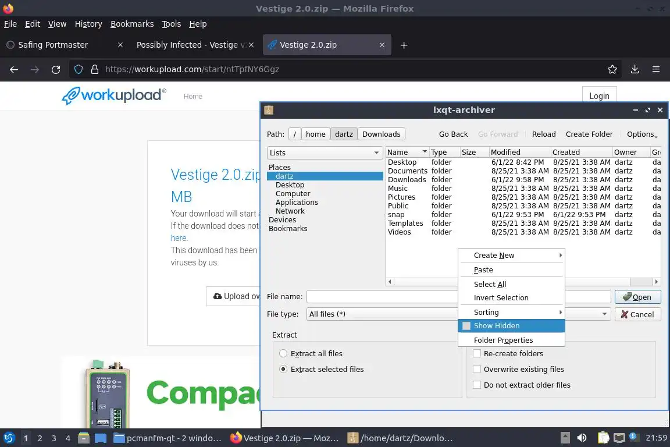Enable Do not extract older files
This screenshot has height=447, width=670.
click(x=477, y=385)
